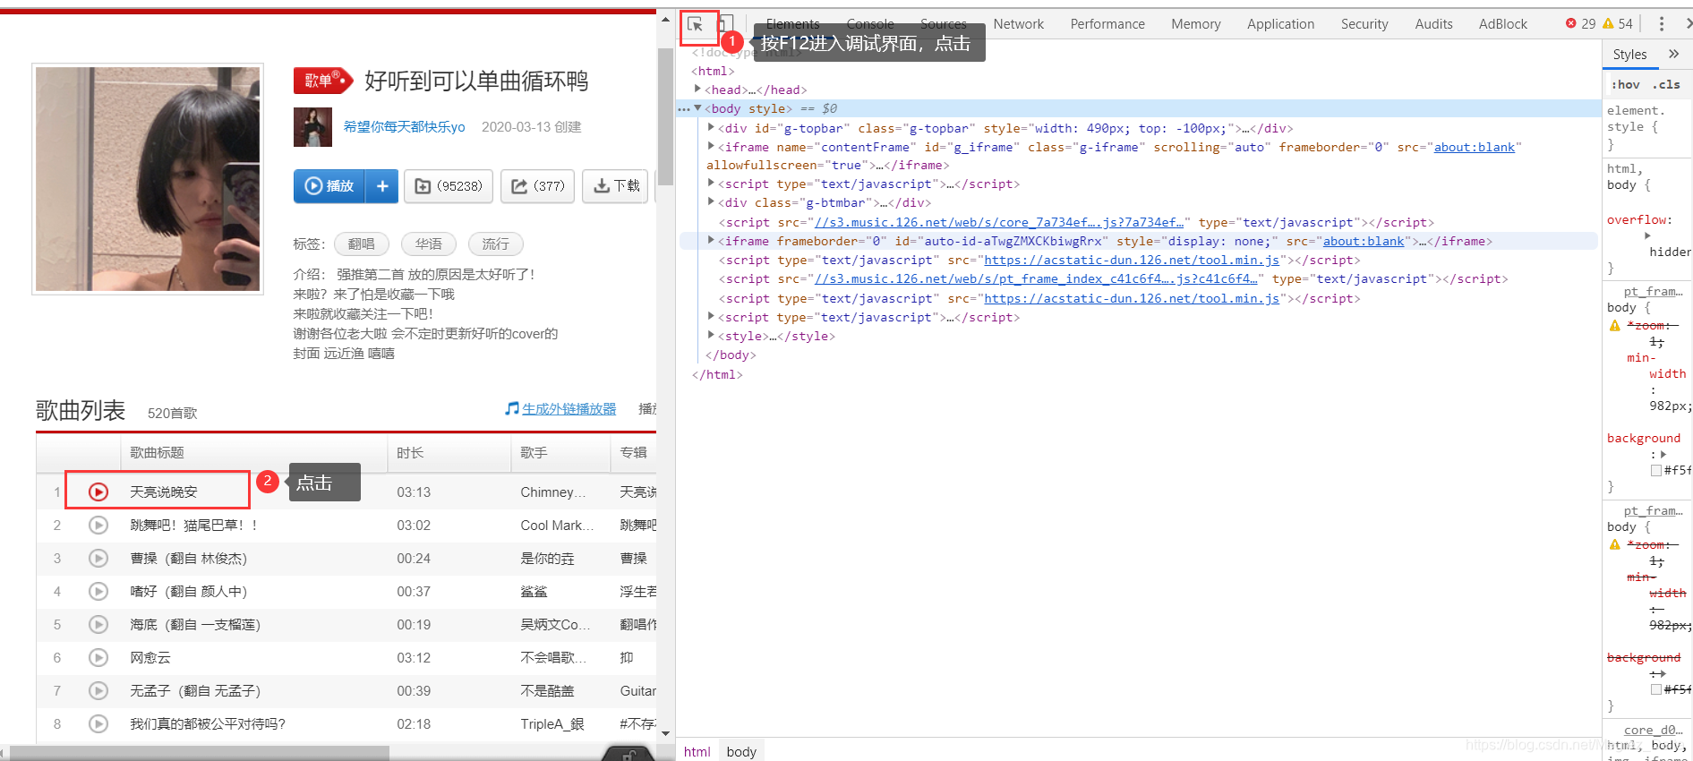The height and width of the screenshot is (761, 1693).
Task: Play song 我们真的都被公平对待吗?
Action: tap(98, 723)
